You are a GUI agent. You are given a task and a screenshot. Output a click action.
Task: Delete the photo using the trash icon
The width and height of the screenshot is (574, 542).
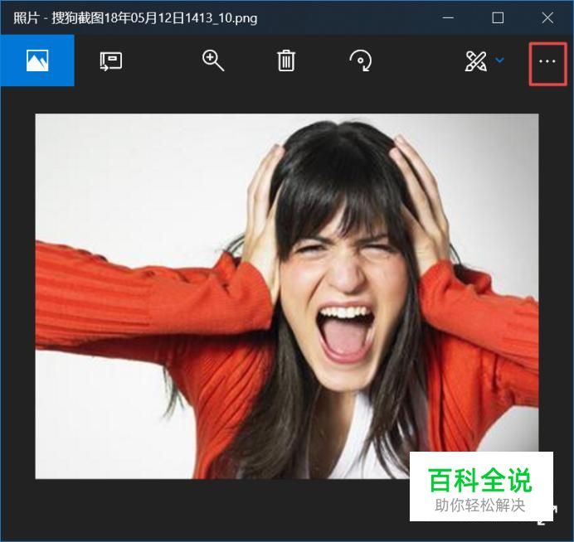click(x=286, y=60)
